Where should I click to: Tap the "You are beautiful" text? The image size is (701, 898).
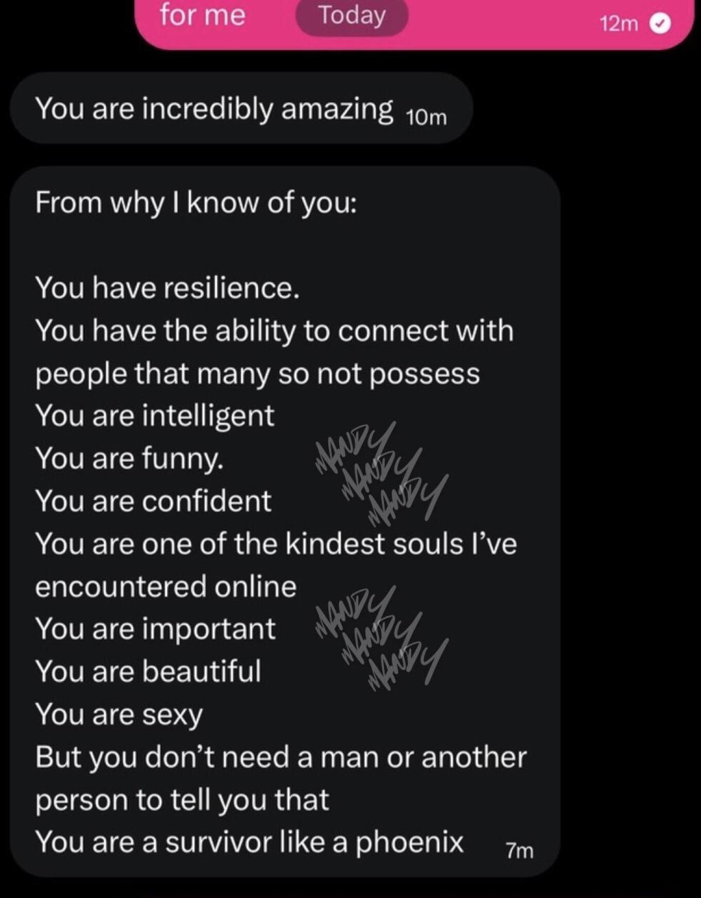pos(148,671)
